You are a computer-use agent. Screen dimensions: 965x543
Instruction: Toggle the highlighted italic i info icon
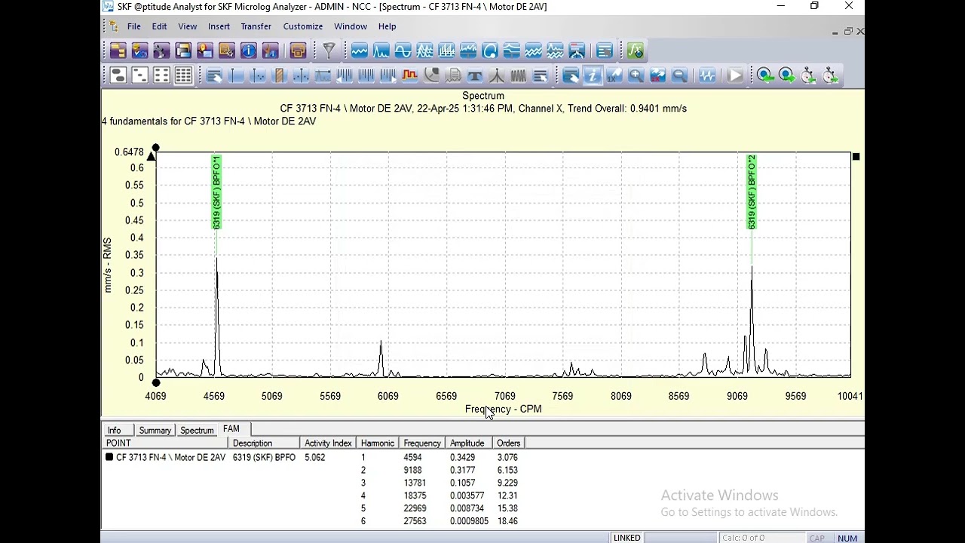[593, 75]
